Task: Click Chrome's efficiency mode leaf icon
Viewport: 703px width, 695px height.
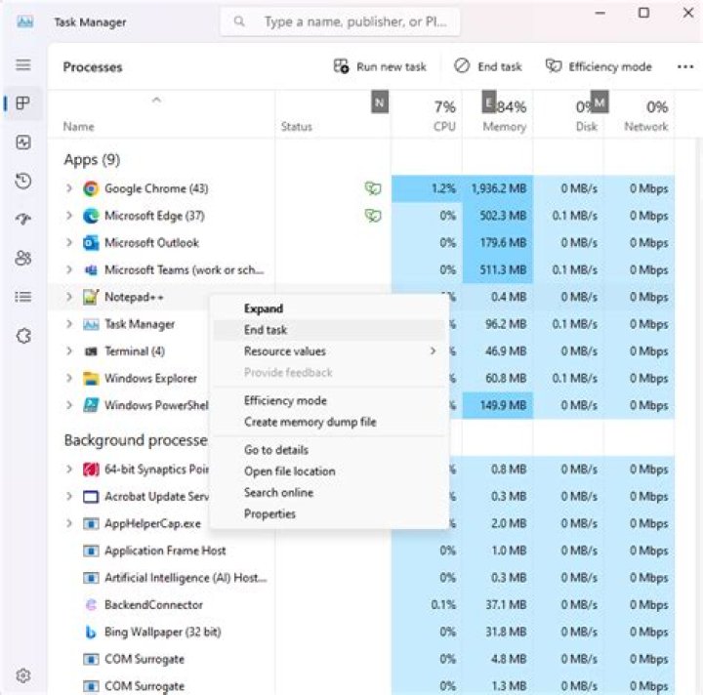Action: [x=373, y=188]
